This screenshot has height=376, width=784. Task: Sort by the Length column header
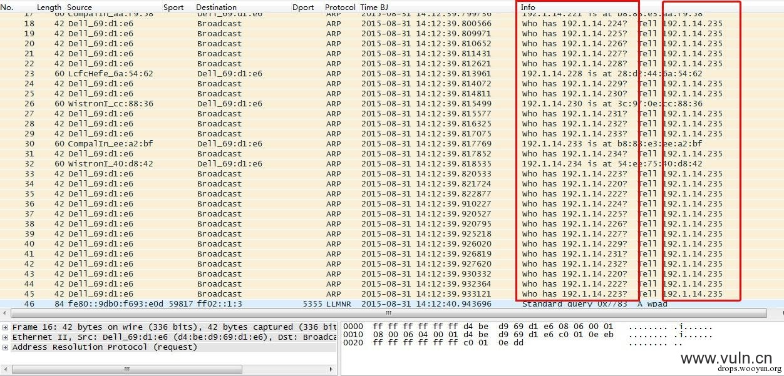[x=49, y=8]
